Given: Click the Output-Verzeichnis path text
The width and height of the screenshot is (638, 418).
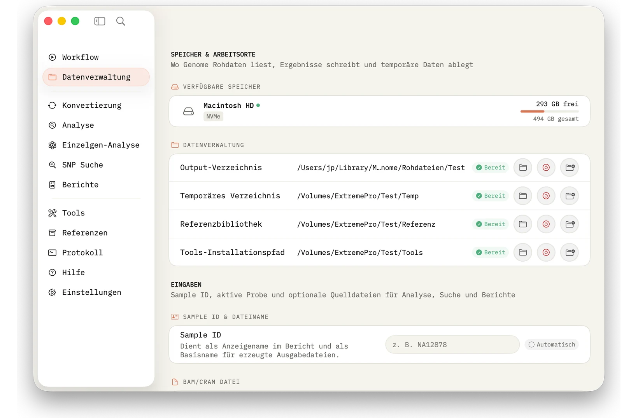Looking at the screenshot, I should 381,168.
